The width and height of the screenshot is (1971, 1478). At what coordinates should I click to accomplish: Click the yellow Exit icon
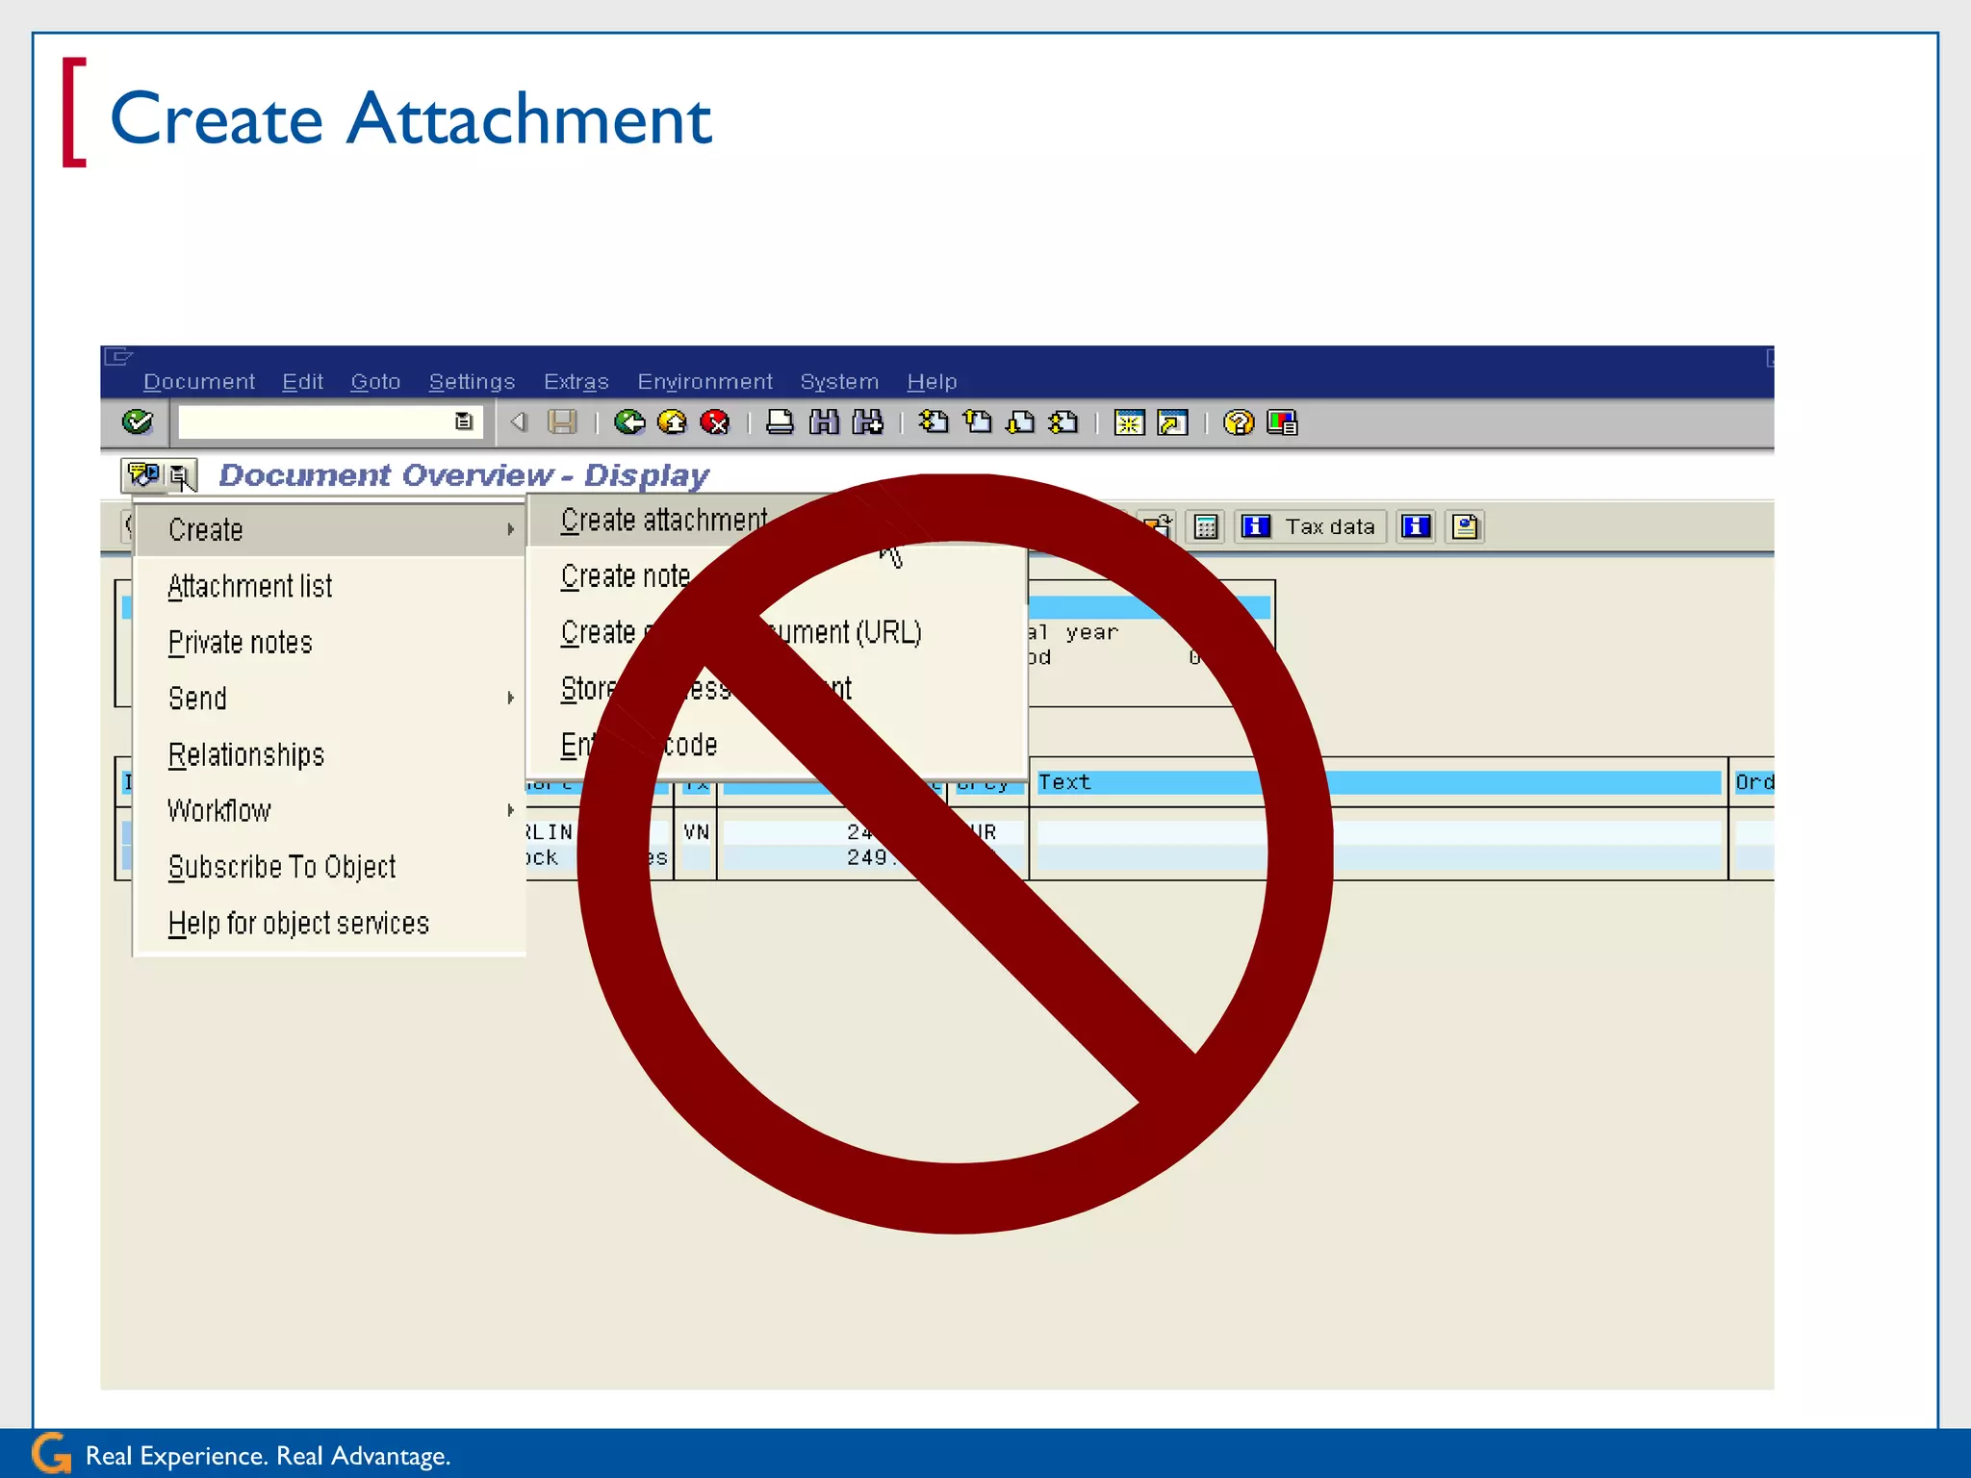point(673,421)
